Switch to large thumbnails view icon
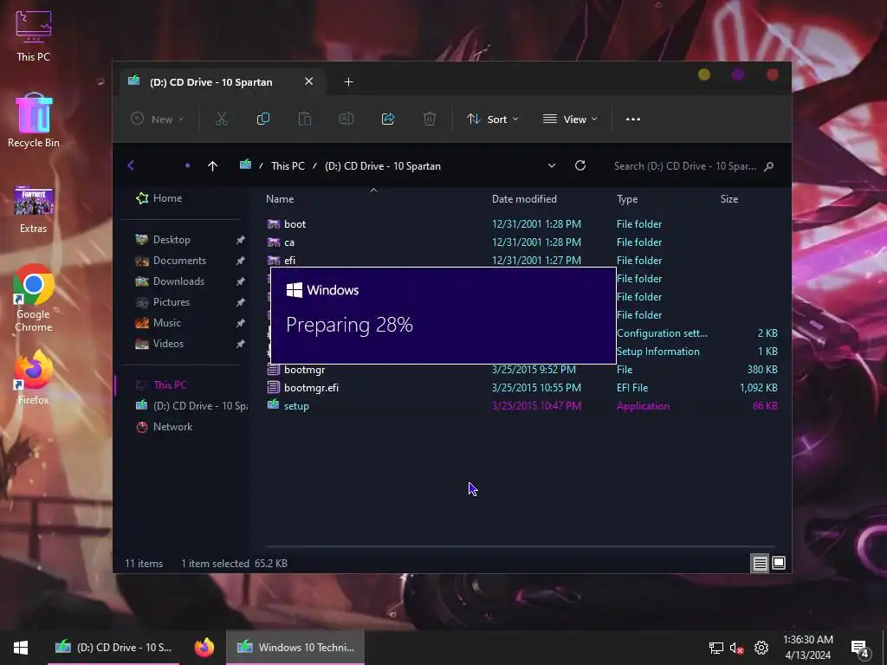Screen dimensions: 887x665 coord(779,563)
